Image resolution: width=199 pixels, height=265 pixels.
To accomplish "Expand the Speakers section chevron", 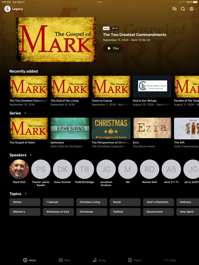I will click(x=31, y=155).
